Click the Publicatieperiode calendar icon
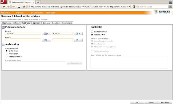This screenshot has height=104, width=173. pos(3,27)
